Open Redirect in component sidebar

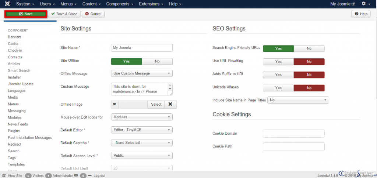pos(14,145)
